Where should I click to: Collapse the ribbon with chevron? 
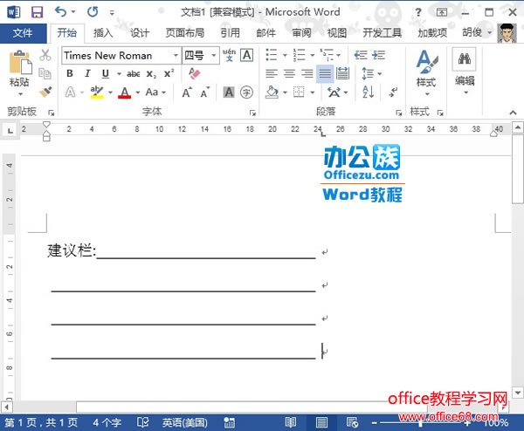click(513, 113)
